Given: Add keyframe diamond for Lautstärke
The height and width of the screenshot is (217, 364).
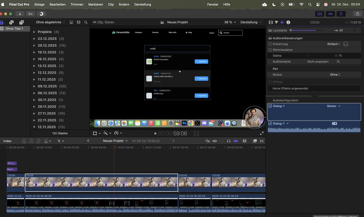Looking at the screenshot, I should [354, 30].
